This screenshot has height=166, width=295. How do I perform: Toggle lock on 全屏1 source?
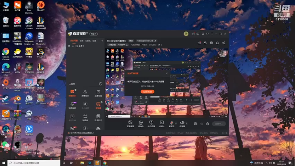coord(73,46)
